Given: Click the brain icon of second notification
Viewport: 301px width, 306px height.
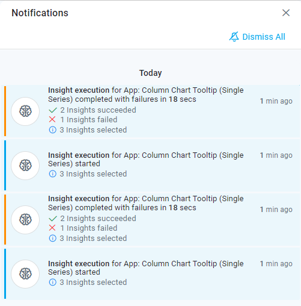Looking at the screenshot, I should (x=25, y=166).
